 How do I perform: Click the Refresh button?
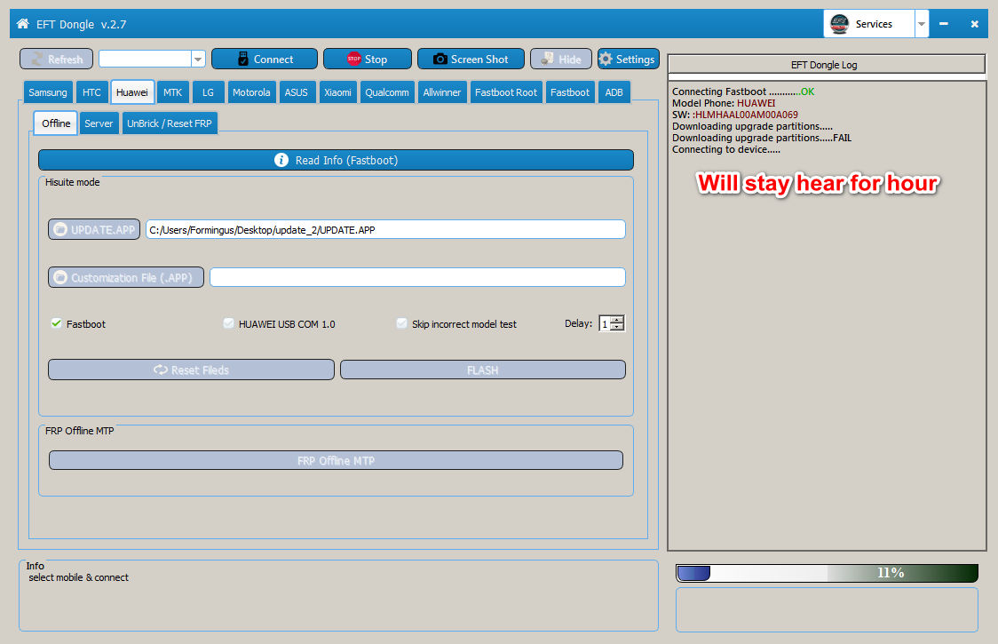(x=57, y=60)
